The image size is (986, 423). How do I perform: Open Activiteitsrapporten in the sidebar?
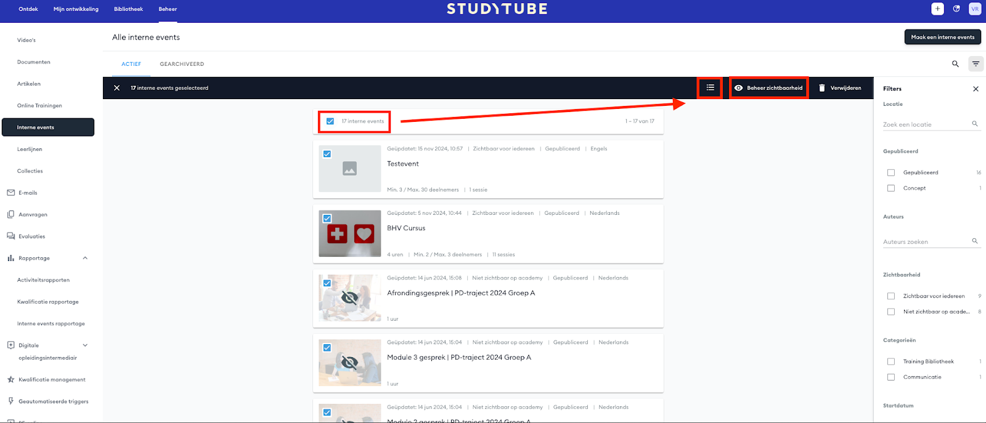coord(43,280)
